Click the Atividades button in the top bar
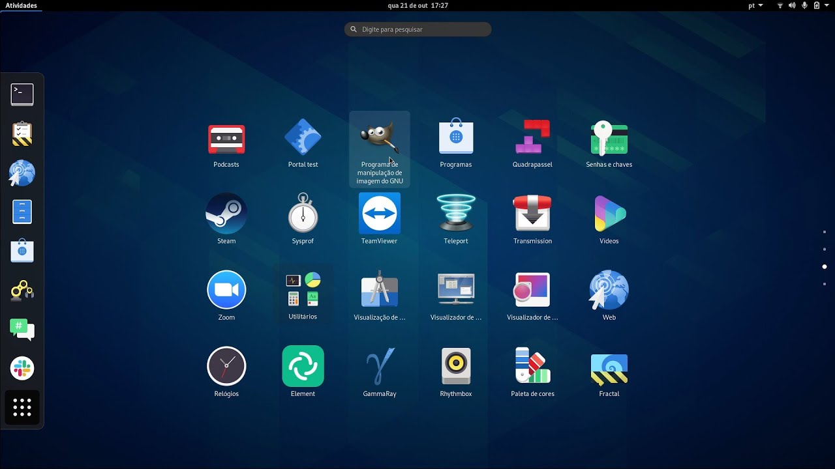This screenshot has height=469, width=835. (x=21, y=5)
